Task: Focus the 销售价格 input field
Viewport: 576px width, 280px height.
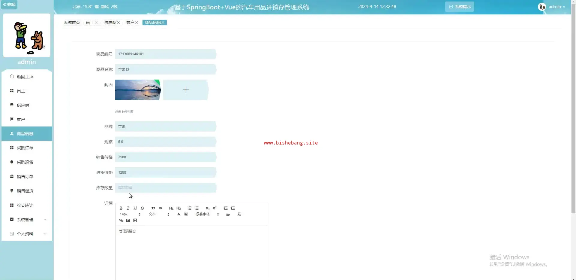Action: (x=166, y=157)
